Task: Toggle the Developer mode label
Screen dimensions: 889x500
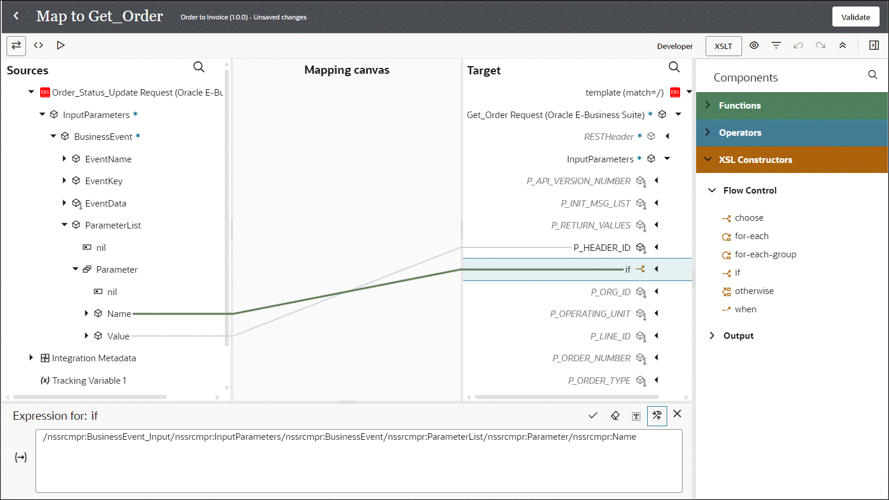Action: (675, 46)
